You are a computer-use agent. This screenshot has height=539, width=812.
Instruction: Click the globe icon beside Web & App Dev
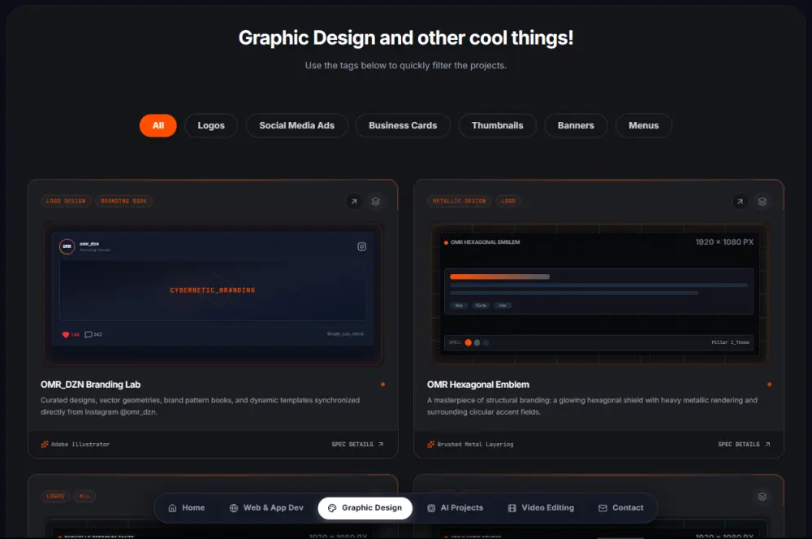[234, 508]
